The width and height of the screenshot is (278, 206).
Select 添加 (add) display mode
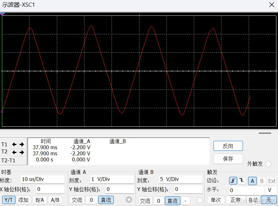pyautogui.click(x=23, y=200)
